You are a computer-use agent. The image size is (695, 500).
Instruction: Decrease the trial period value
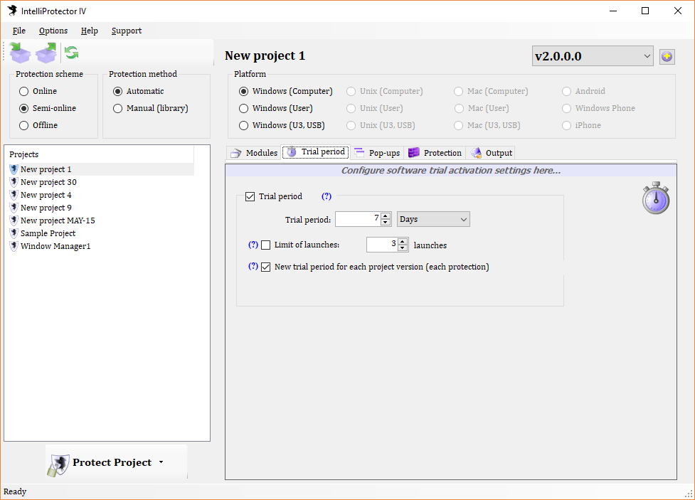pos(386,222)
